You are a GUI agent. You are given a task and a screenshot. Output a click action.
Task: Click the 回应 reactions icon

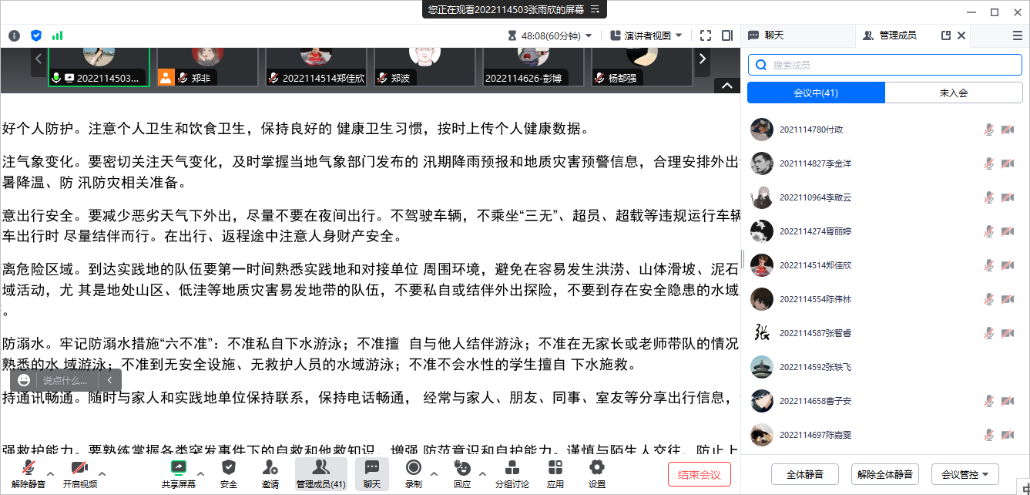[x=462, y=467]
